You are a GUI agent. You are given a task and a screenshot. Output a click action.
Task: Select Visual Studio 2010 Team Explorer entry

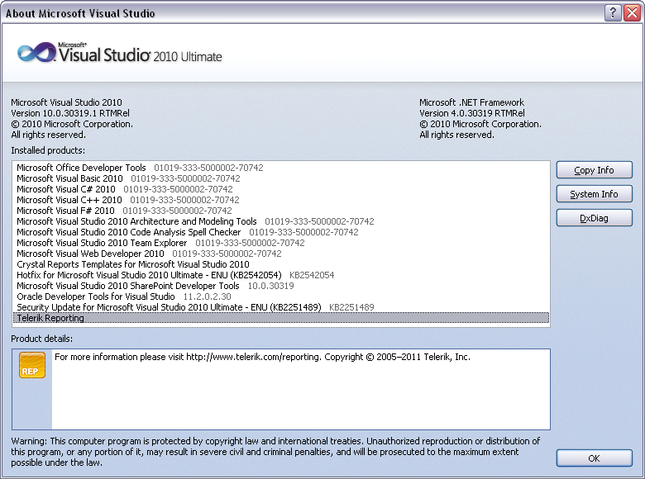[280, 243]
